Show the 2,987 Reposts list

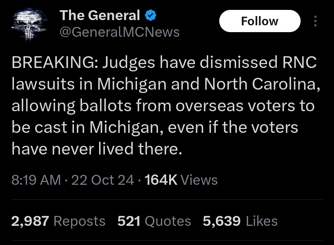point(58,221)
